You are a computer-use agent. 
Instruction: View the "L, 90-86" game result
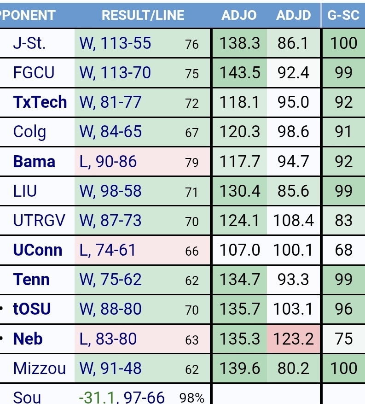click(108, 162)
